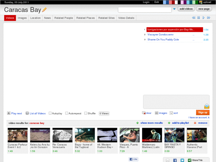The image size is (216, 162).
Task: Switch to the Location tab
Action: [x=35, y=18]
